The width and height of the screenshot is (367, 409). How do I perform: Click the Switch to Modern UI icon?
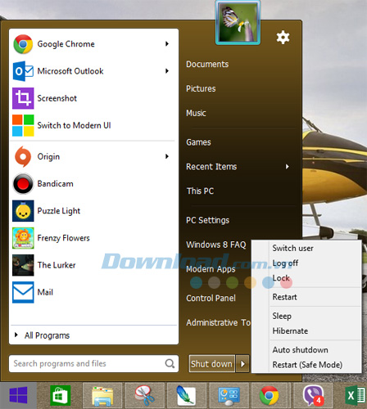(x=23, y=125)
